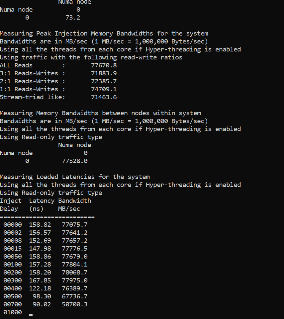Select the bandwidth value 78068.7
Image resolution: width=284 pixels, height=319 pixels.
pos(75,273)
